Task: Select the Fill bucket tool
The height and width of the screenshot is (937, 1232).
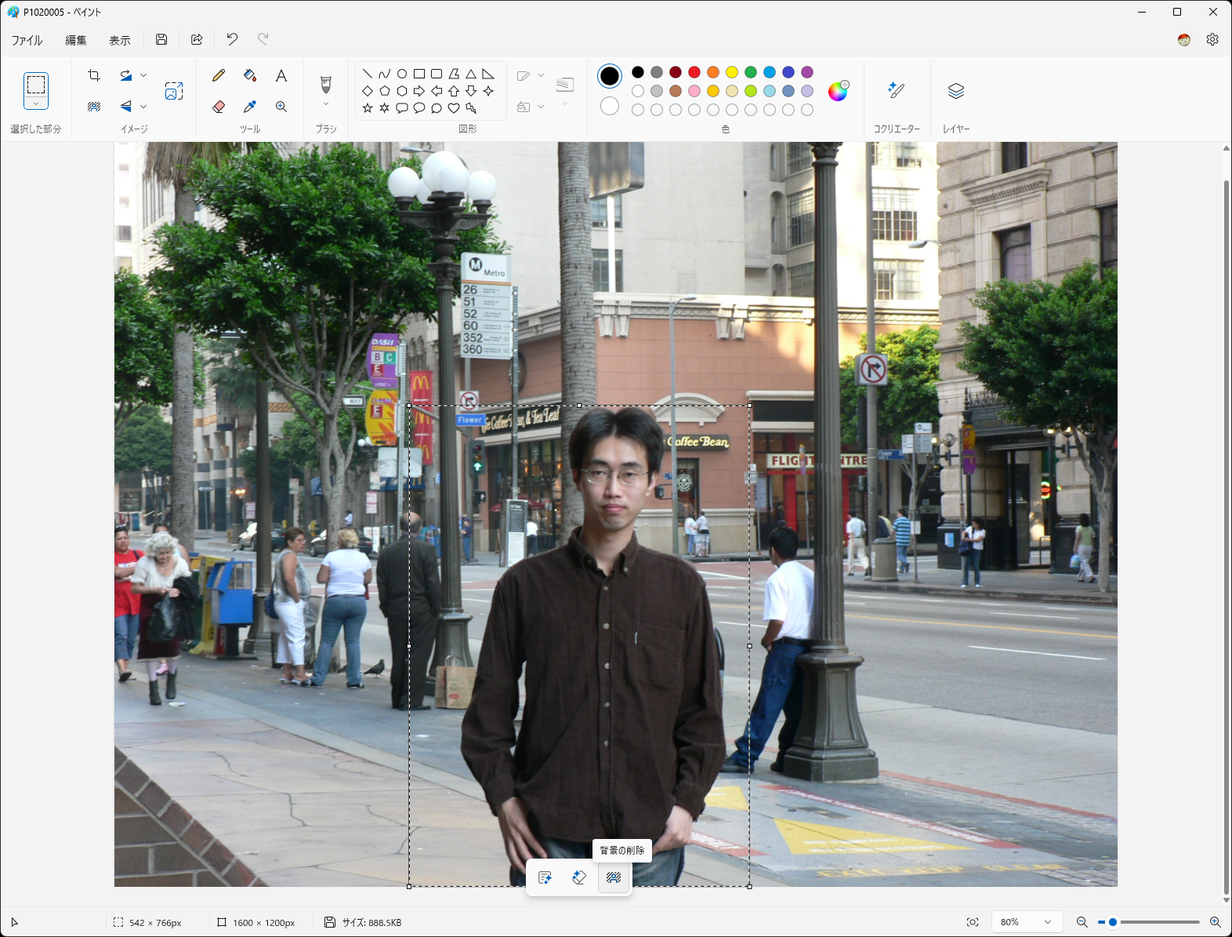Action: coord(250,75)
